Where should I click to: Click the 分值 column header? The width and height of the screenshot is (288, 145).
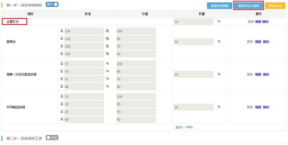pyautogui.click(x=145, y=14)
